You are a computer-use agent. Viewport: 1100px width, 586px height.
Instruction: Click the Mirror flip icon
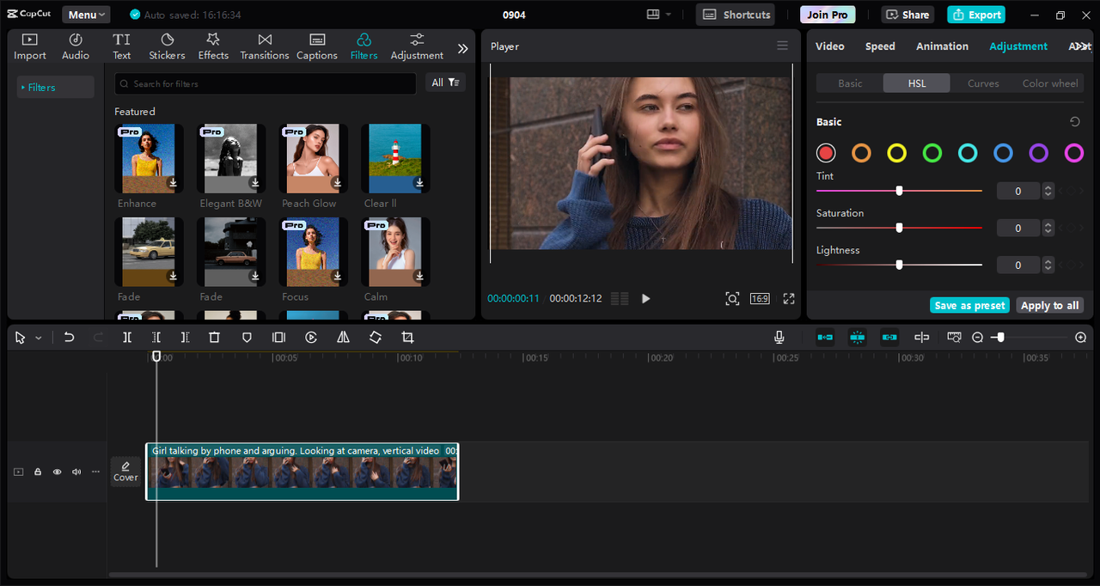[343, 338]
